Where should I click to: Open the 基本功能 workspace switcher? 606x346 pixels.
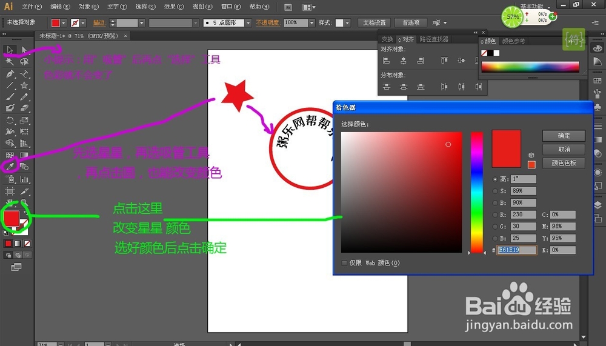(534, 6)
